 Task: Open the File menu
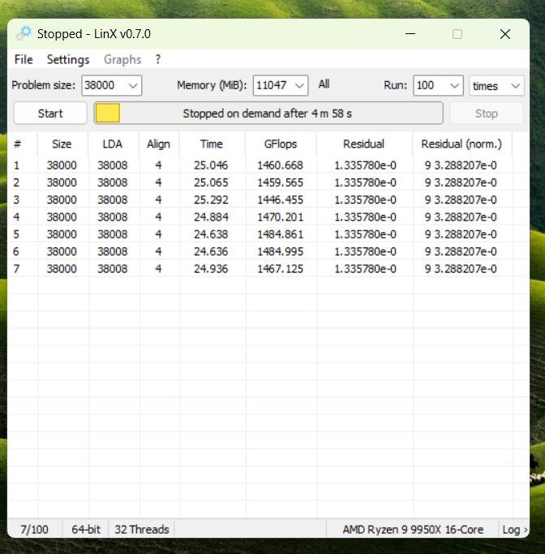click(24, 59)
